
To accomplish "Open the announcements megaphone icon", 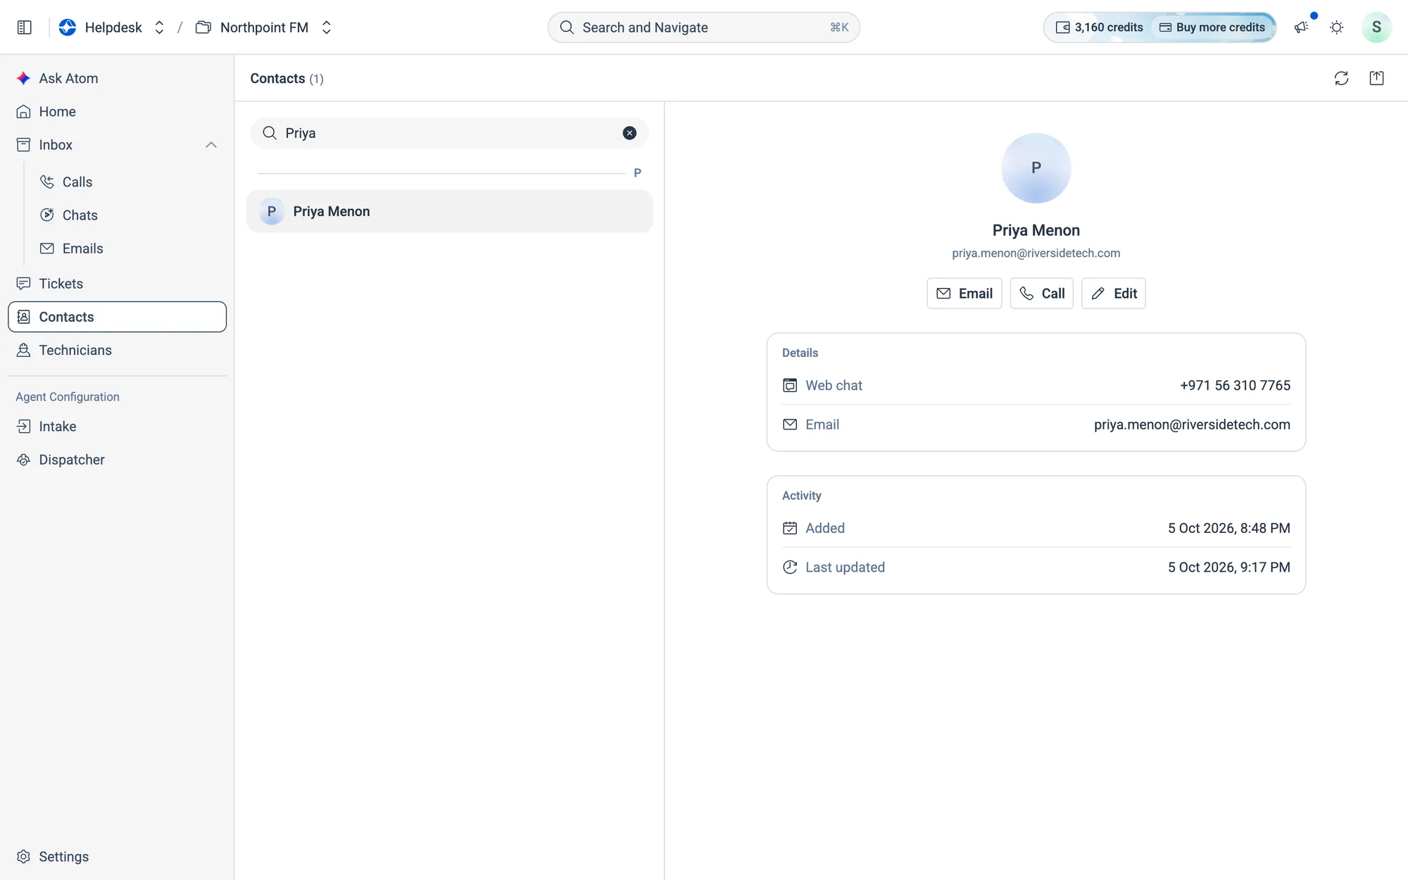I will tap(1301, 27).
